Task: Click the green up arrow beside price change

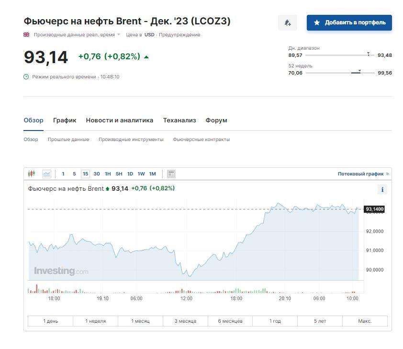Action: tap(146, 57)
